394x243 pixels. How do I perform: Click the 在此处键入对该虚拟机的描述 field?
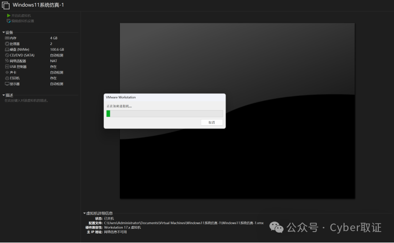[26, 101]
